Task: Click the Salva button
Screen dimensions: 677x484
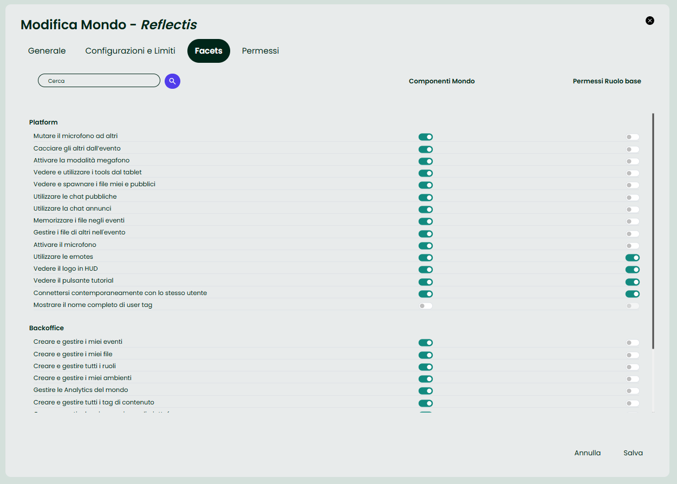Action: click(633, 453)
